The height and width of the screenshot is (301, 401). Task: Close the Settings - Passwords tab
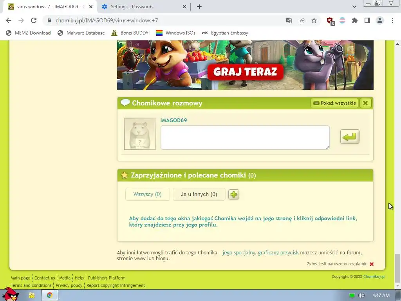[184, 7]
